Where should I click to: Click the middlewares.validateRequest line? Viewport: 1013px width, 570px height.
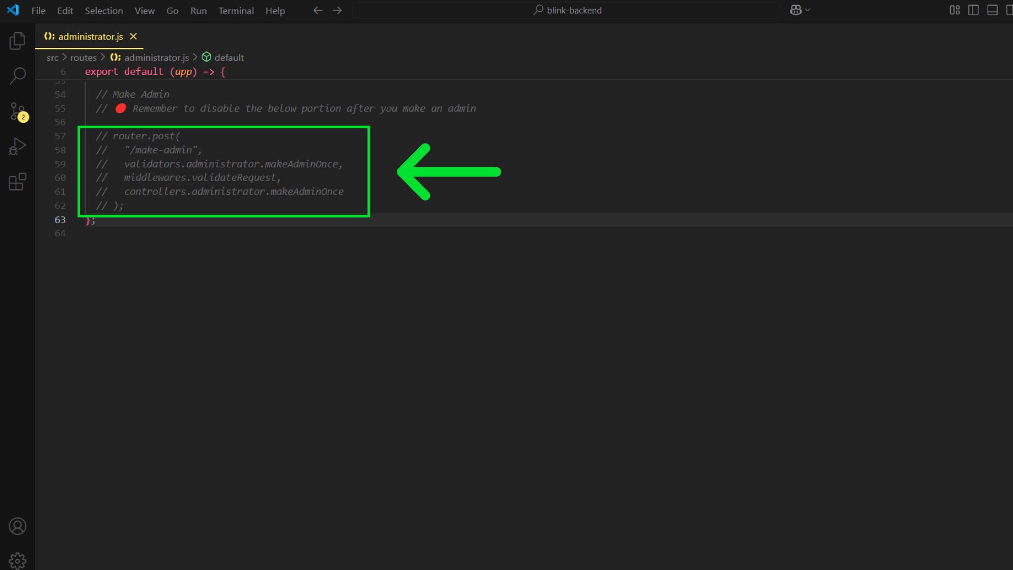pos(188,178)
